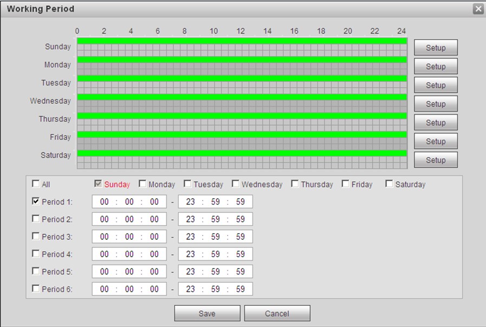Screen dimensions: 486x327
Task: Select Period 1 end hour field
Action: pyautogui.click(x=191, y=201)
